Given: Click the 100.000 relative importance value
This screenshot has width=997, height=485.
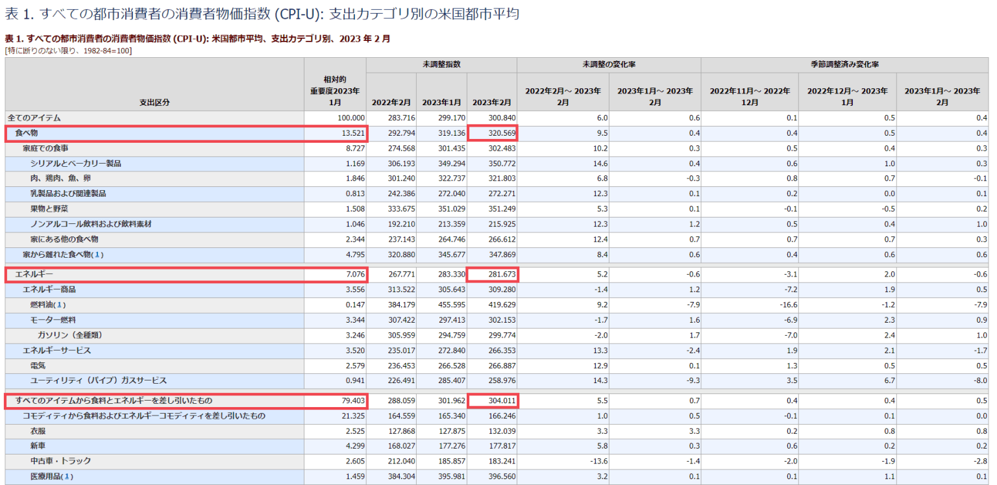Looking at the screenshot, I should click(x=349, y=118).
